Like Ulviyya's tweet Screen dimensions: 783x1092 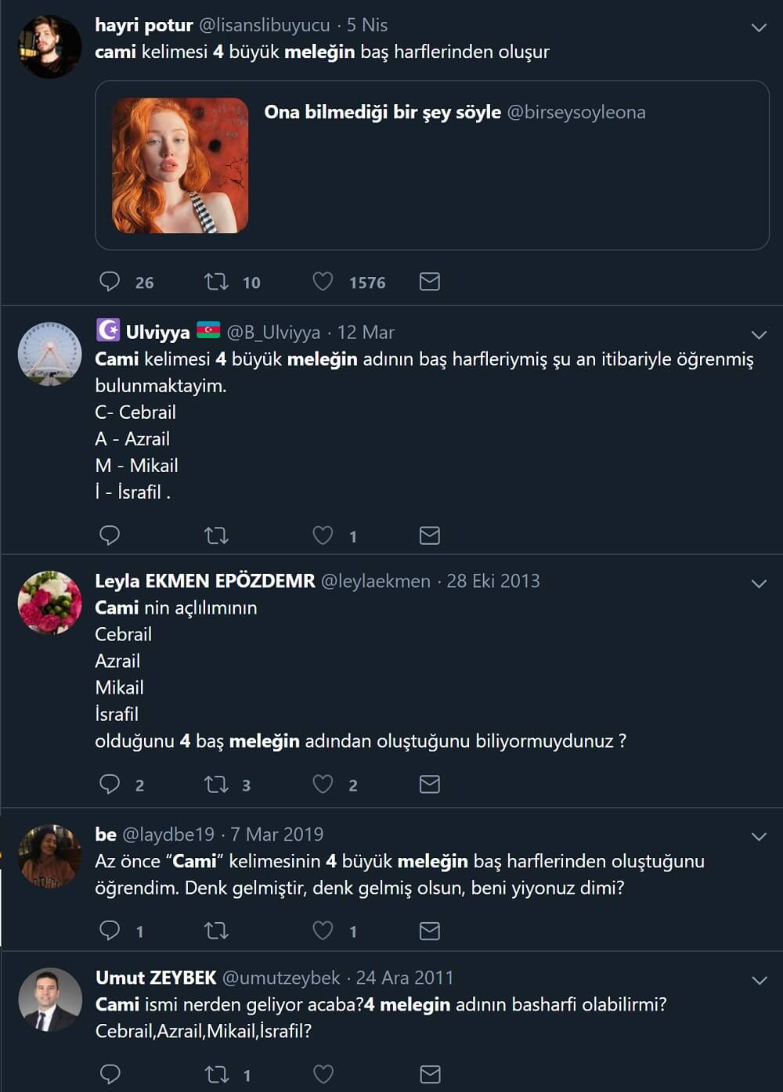click(323, 535)
